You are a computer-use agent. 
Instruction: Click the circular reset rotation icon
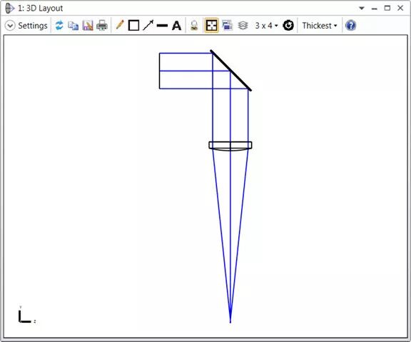point(288,26)
